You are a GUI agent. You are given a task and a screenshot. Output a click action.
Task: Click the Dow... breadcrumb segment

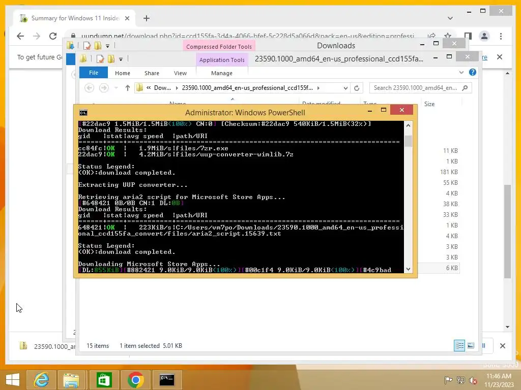(x=162, y=88)
